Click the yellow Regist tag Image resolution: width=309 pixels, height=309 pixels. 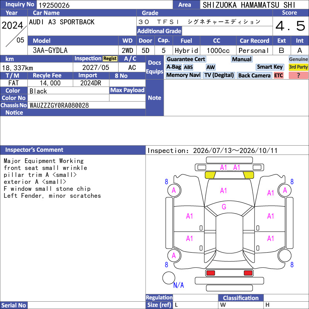point(110,59)
